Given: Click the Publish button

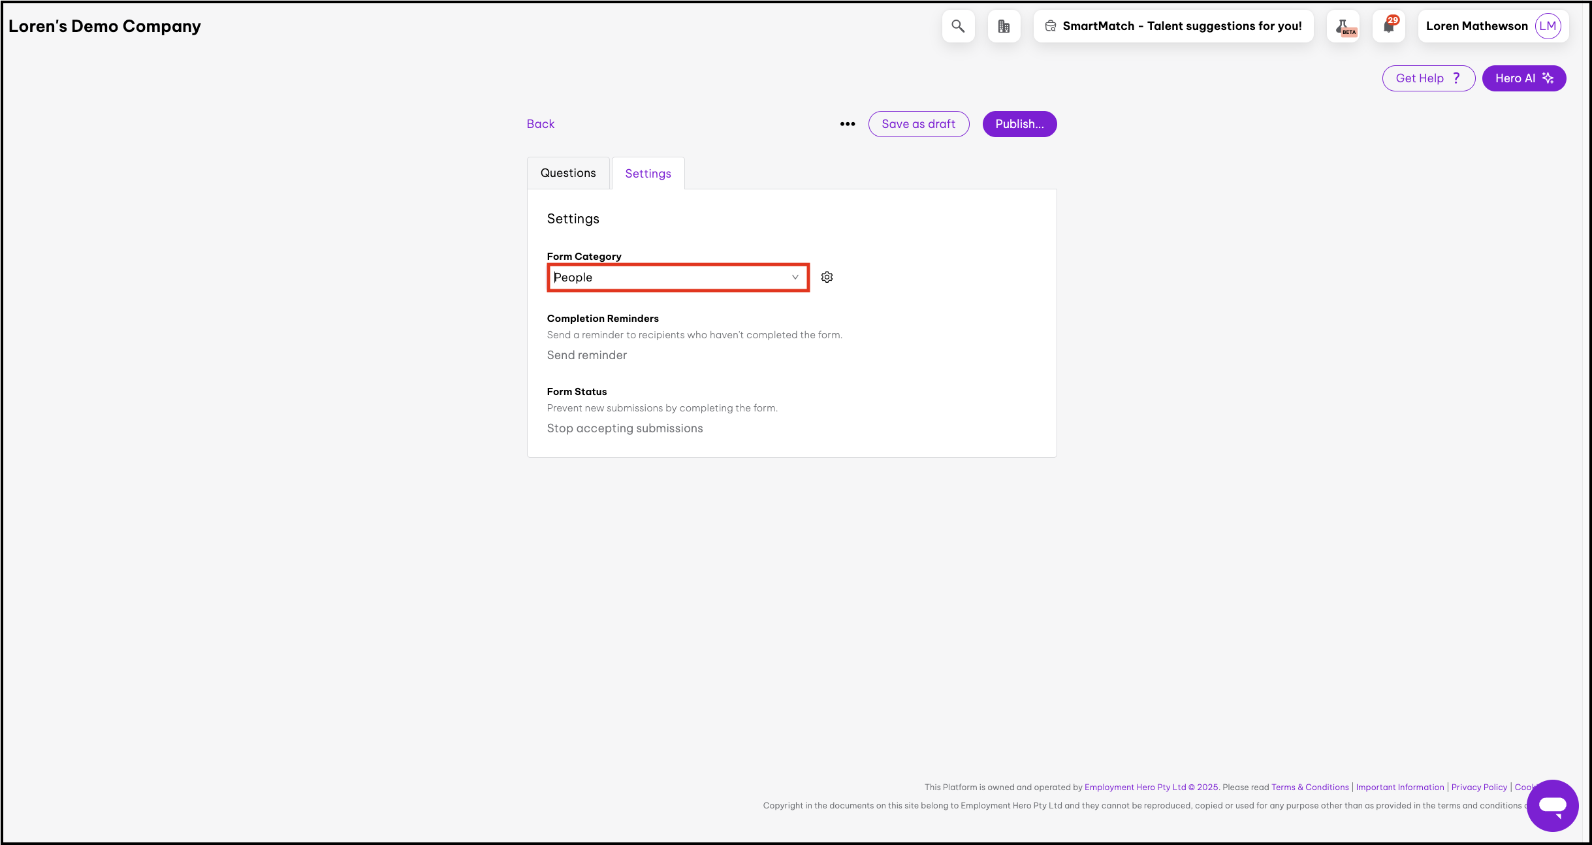Looking at the screenshot, I should coord(1019,124).
